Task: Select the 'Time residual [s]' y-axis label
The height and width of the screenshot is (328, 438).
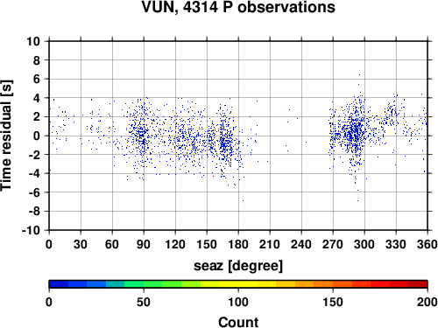Action: (x=6, y=136)
